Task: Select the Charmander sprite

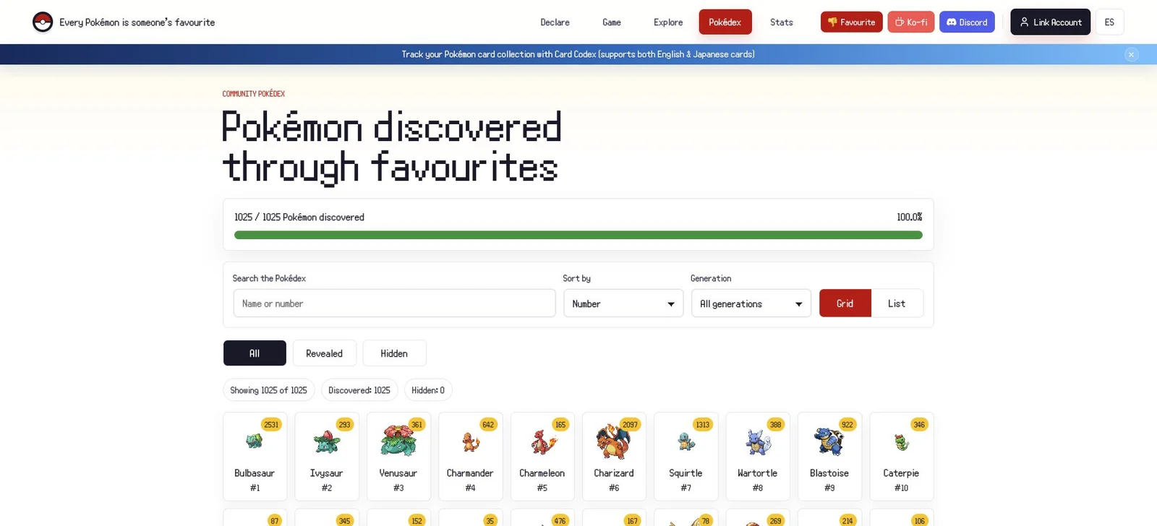Action: click(x=470, y=441)
